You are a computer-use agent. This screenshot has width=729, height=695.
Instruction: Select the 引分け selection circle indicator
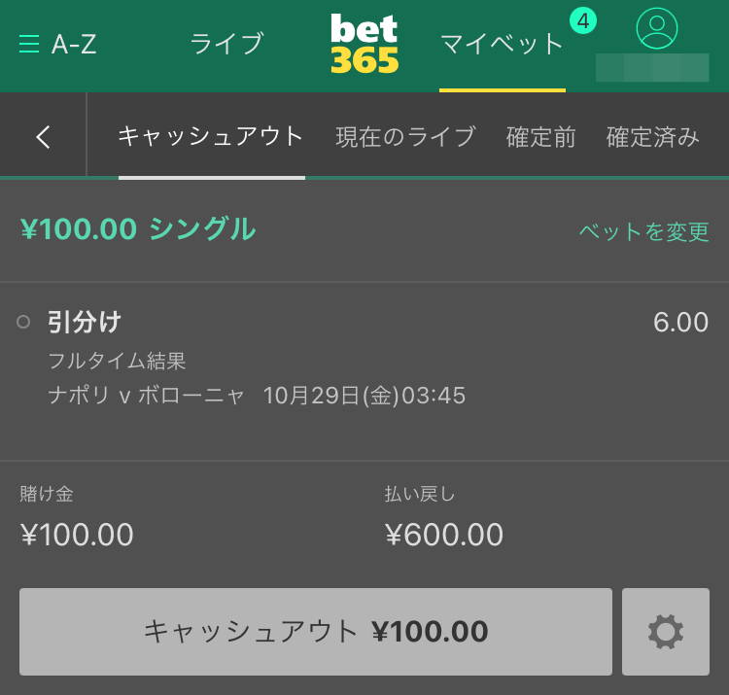pos(23,322)
